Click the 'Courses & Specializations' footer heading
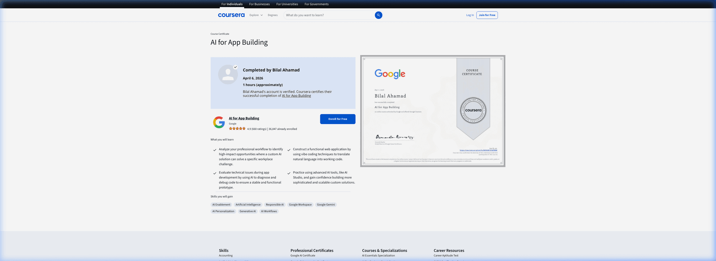716x261 pixels. (384, 251)
